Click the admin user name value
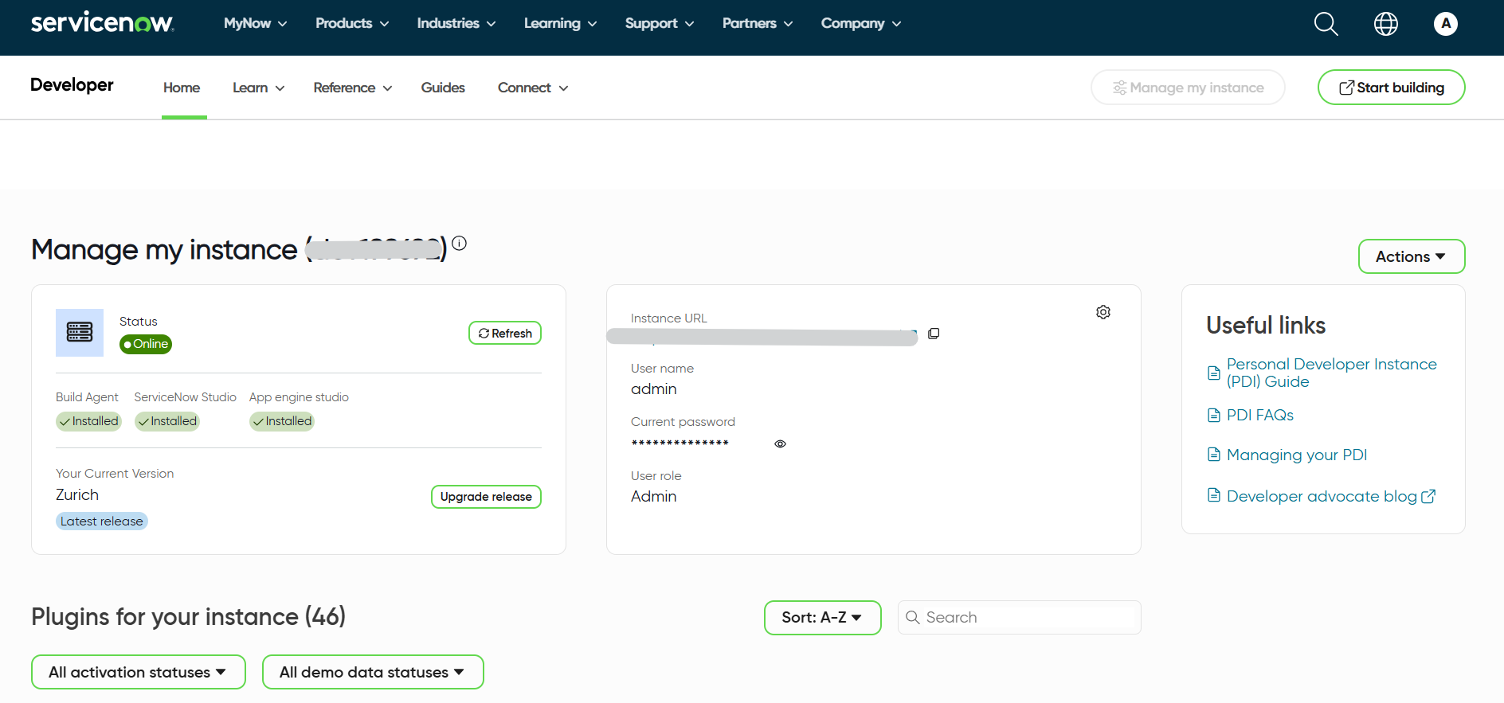 pos(653,389)
